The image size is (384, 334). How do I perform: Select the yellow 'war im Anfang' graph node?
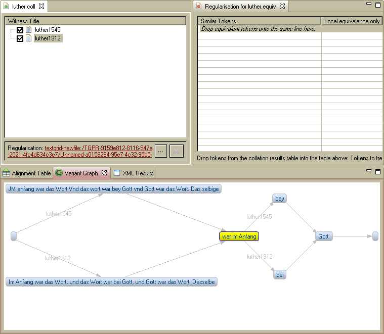(239, 236)
